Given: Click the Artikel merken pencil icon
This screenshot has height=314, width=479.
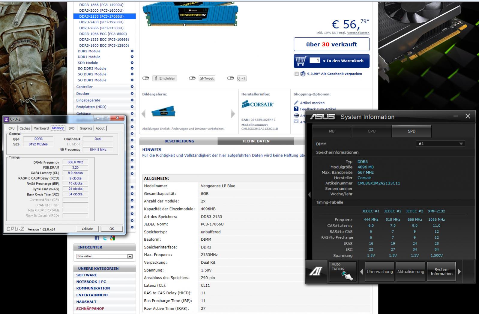Looking at the screenshot, I should [x=296, y=102].
